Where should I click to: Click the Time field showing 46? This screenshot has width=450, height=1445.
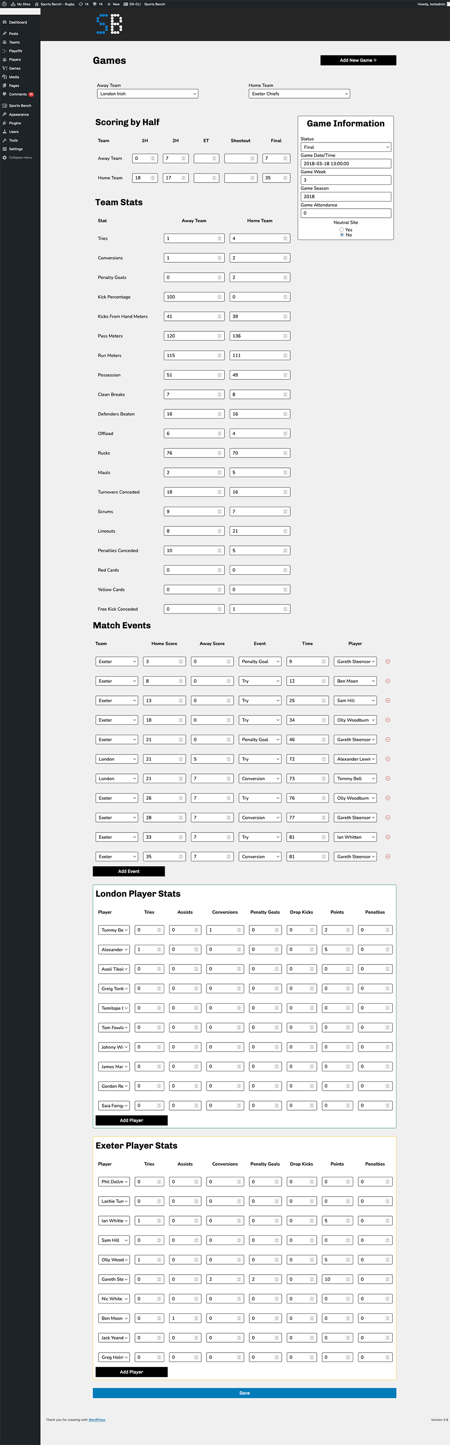tap(307, 739)
